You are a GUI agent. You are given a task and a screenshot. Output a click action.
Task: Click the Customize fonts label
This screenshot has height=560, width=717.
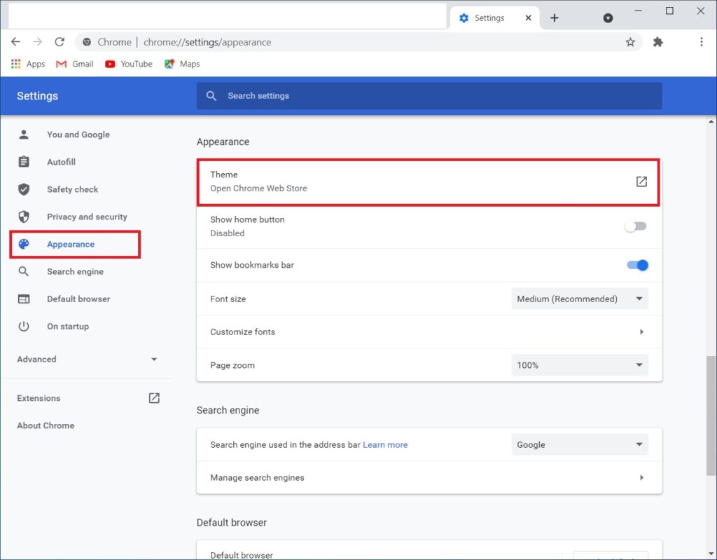(x=242, y=332)
